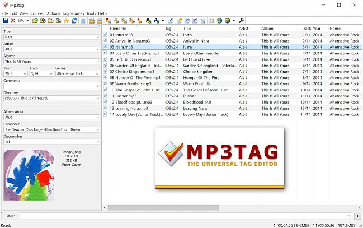The height and width of the screenshot is (228, 363).
Task: Open the Actions menu
Action: (54, 13)
